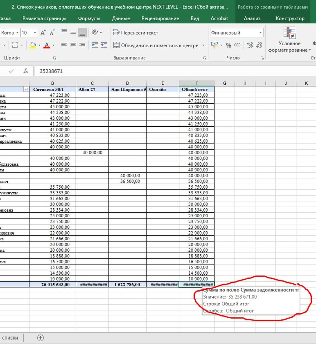
Task: Expand merge and center dropdown arrow
Action: [x=203, y=45]
